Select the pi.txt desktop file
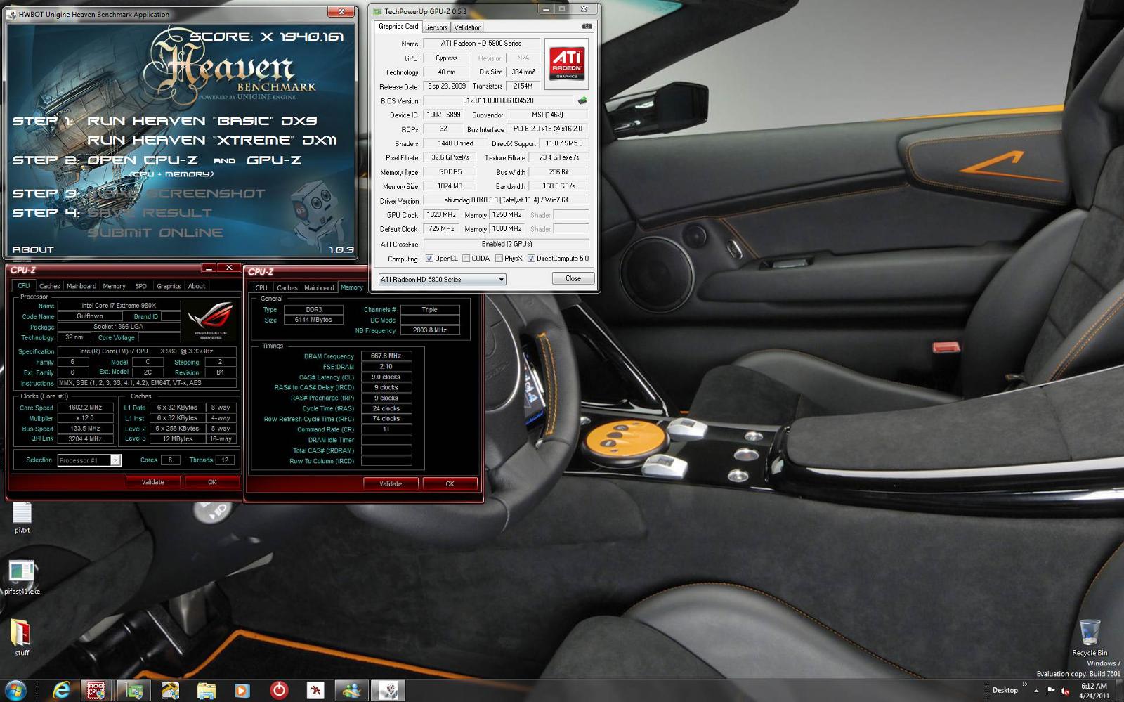 point(22,519)
